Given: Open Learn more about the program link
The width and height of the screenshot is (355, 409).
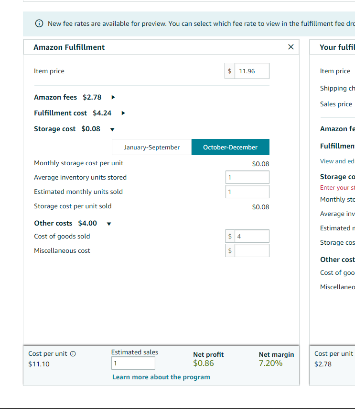Looking at the screenshot, I should (161, 377).
